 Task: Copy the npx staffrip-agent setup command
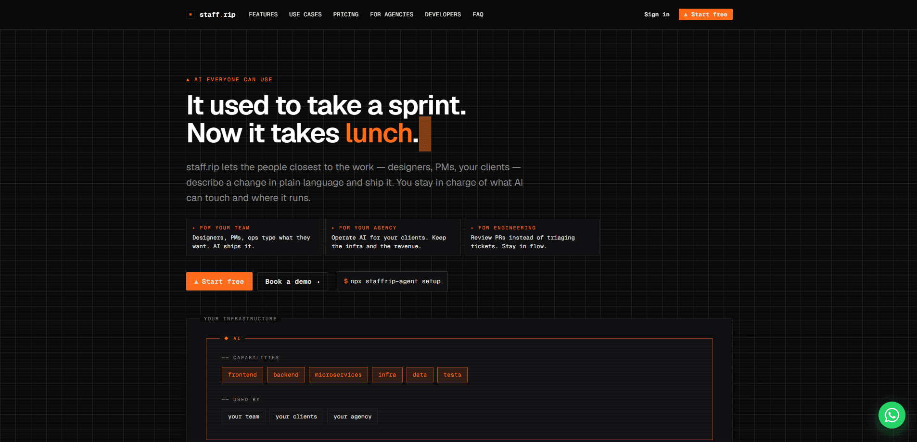coord(392,281)
